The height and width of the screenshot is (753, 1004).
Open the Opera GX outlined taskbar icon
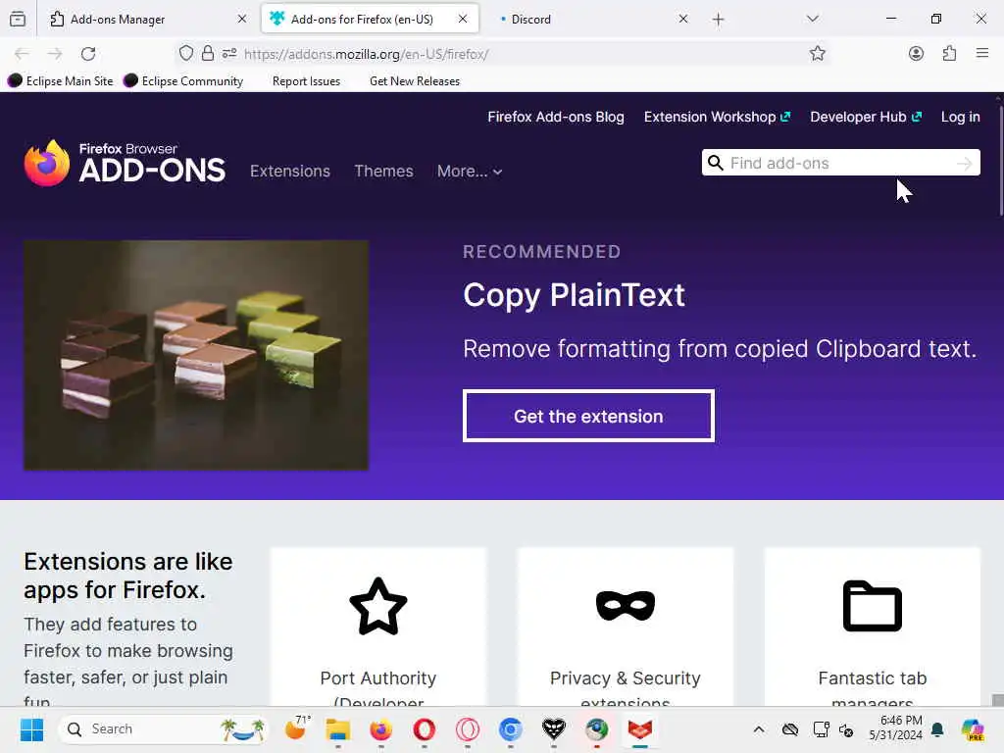(467, 729)
